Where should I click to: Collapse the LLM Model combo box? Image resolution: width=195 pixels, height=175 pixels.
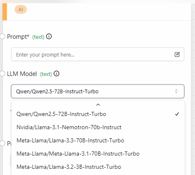pos(97,91)
